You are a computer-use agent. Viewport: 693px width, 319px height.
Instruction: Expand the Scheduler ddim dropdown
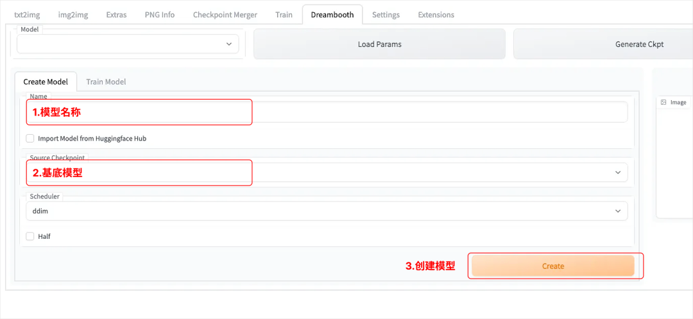pos(327,211)
